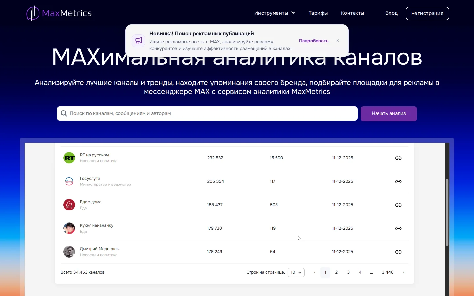Viewport: 474px width, 296px height.
Task: Click the Всего 34,453 каналов text
Action: click(x=83, y=272)
